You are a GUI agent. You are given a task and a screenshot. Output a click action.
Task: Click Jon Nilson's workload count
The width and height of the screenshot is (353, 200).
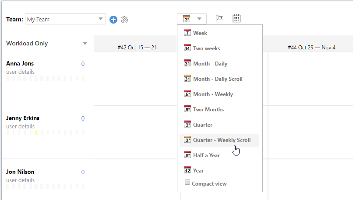83,172
